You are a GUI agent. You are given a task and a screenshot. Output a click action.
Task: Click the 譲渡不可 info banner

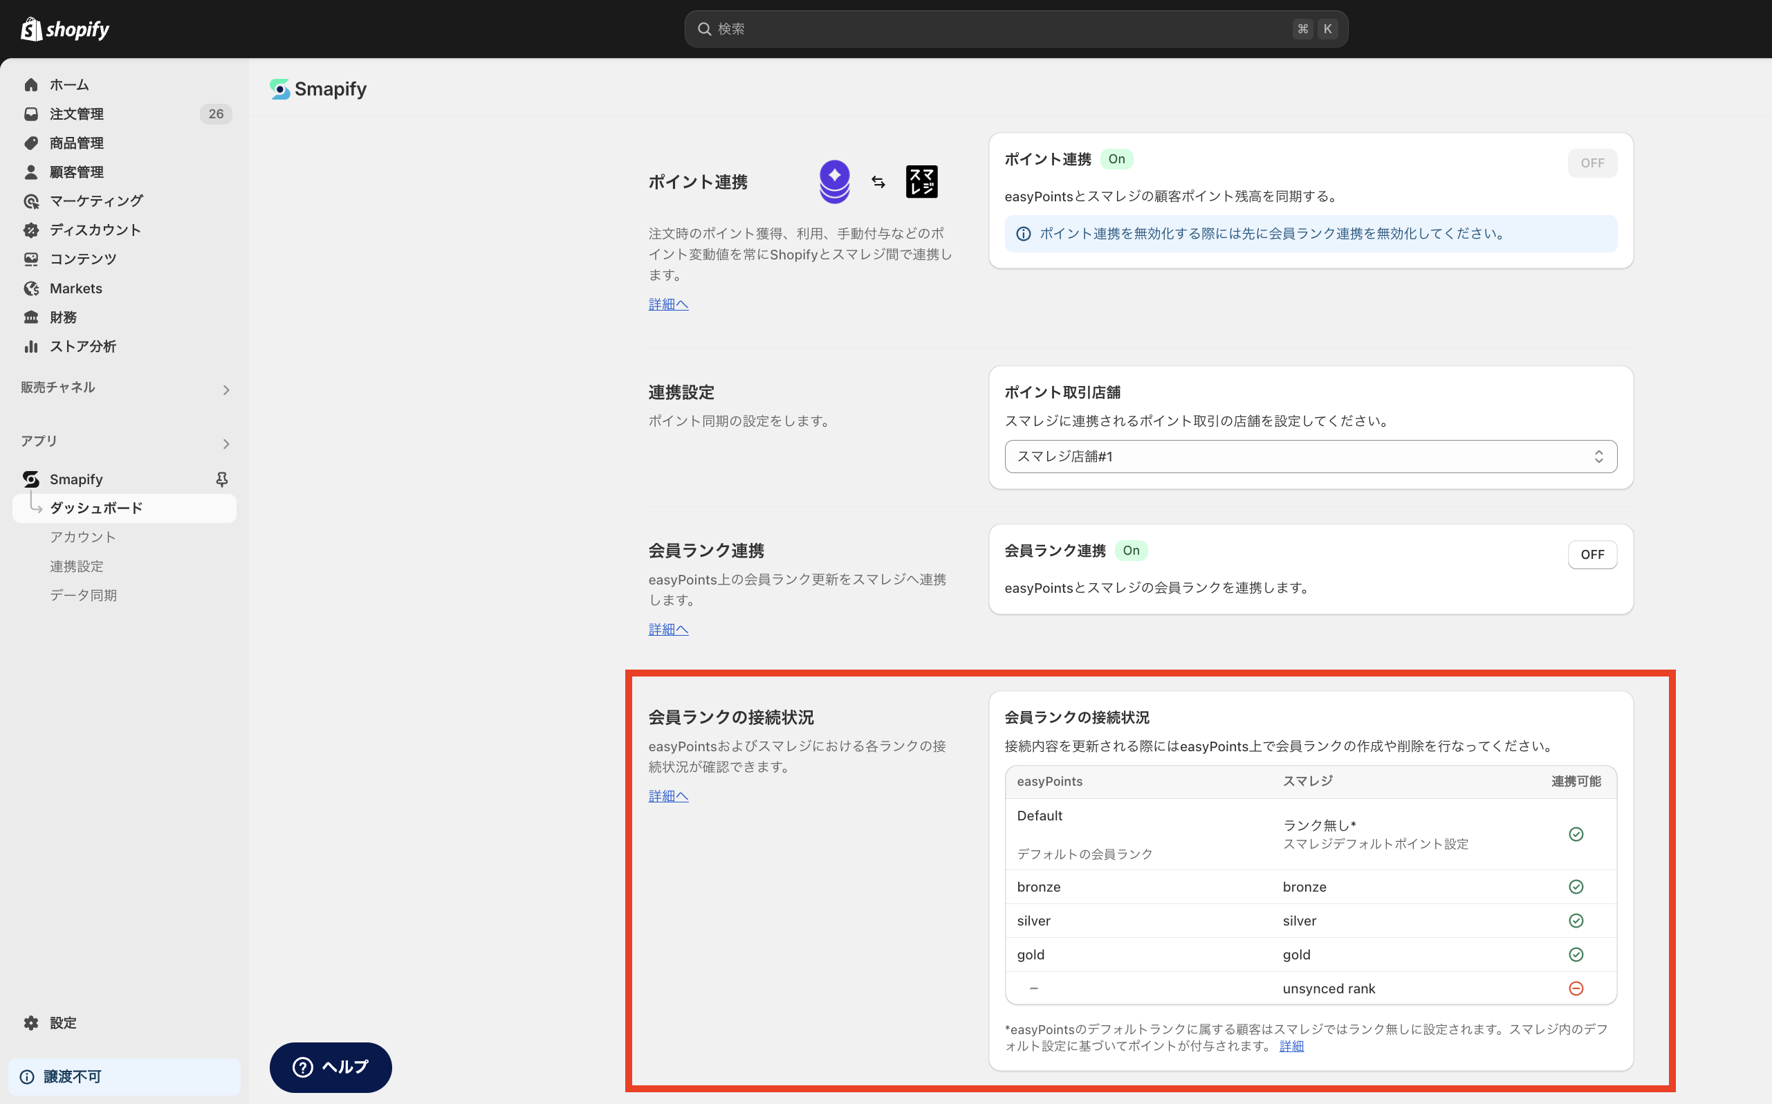click(124, 1077)
